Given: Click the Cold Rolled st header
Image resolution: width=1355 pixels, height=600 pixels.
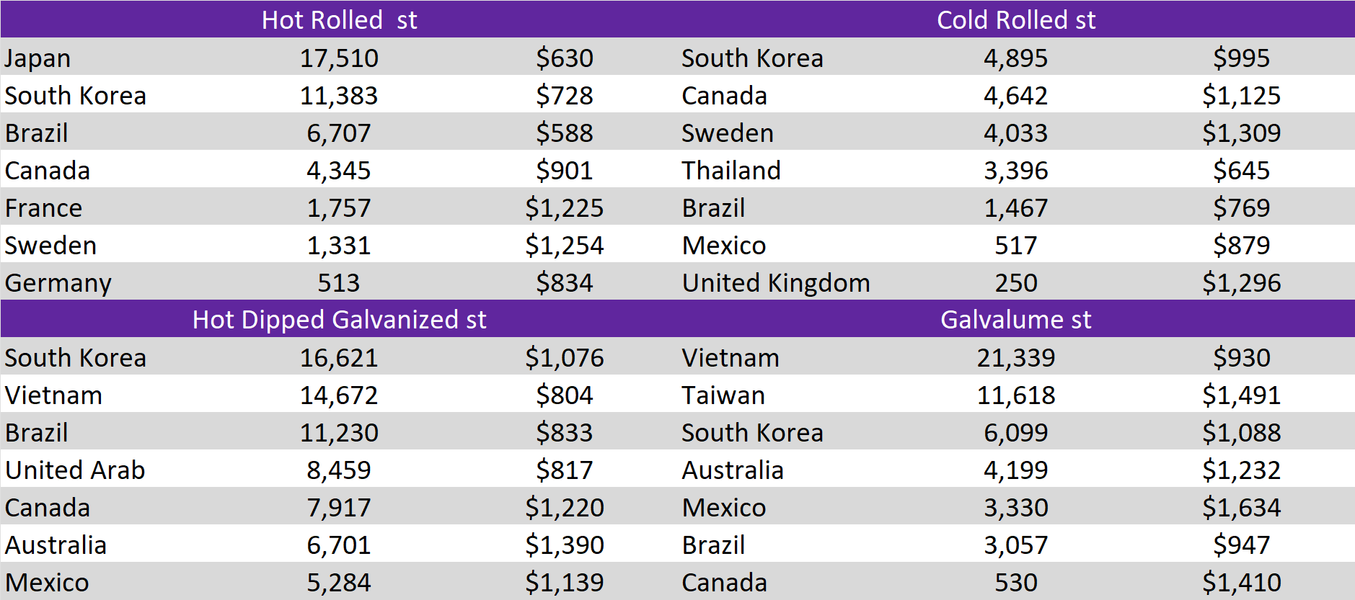Looking at the screenshot, I should pos(1015,19).
